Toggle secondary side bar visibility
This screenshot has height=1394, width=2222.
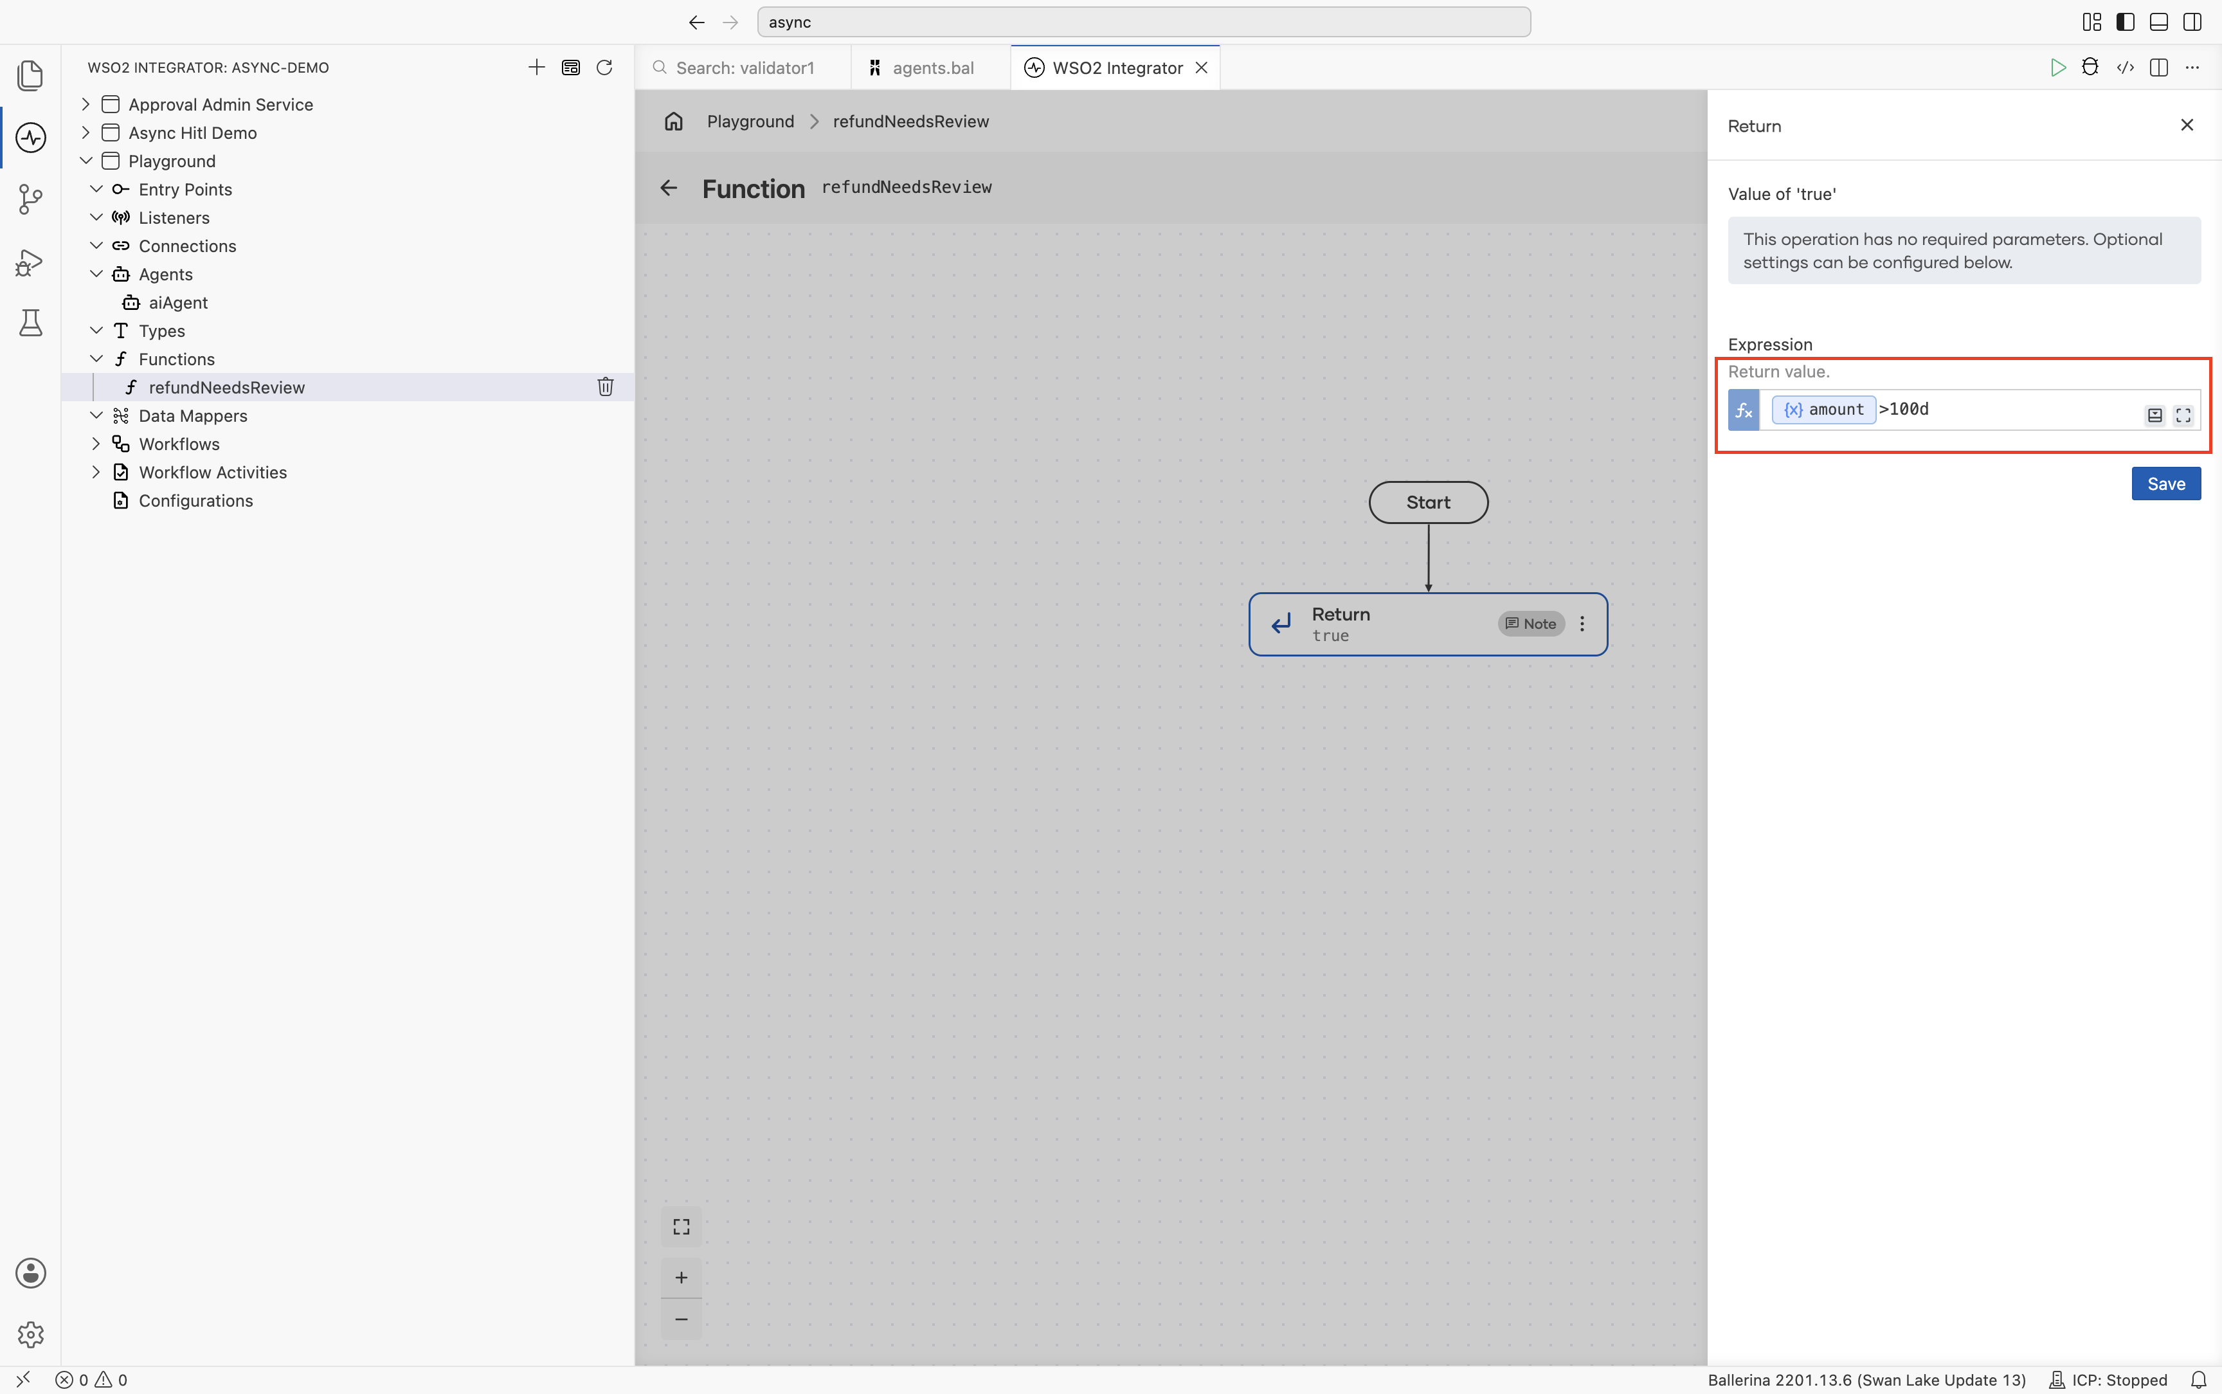pos(2192,22)
